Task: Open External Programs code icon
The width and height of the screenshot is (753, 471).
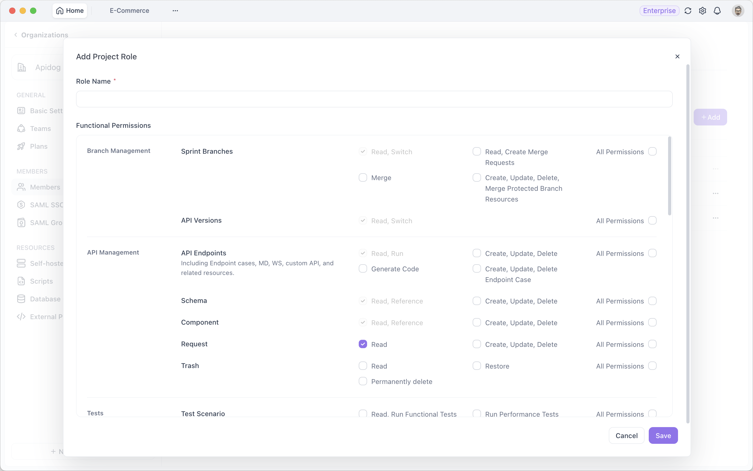Action: pos(21,317)
